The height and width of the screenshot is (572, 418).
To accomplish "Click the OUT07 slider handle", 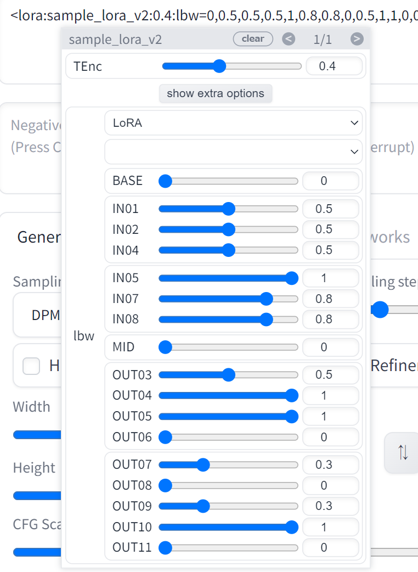I will (x=203, y=465).
